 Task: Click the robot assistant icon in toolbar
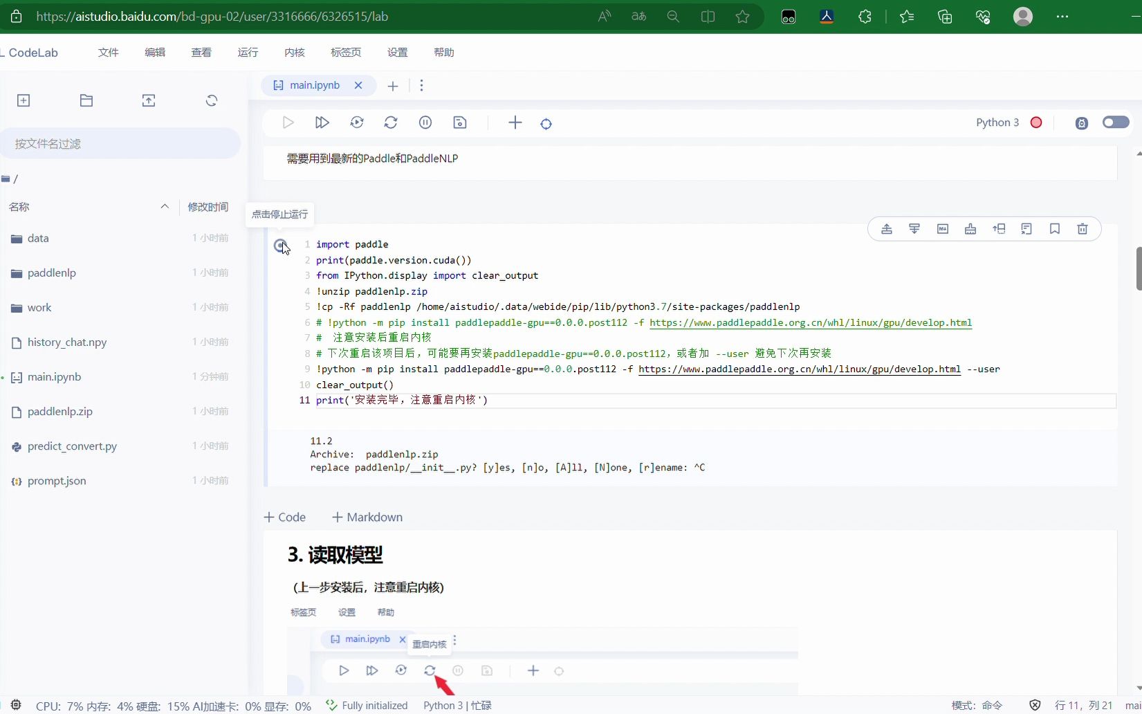[1082, 123]
